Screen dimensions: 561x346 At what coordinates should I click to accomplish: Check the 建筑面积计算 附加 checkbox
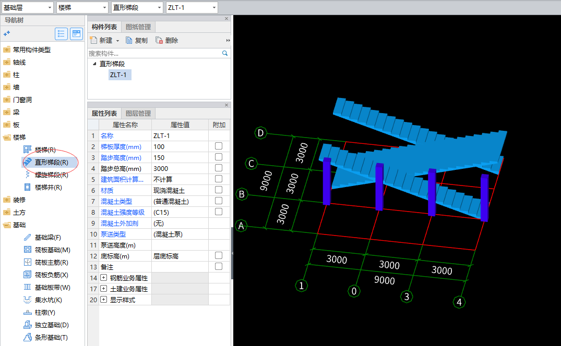coord(219,179)
